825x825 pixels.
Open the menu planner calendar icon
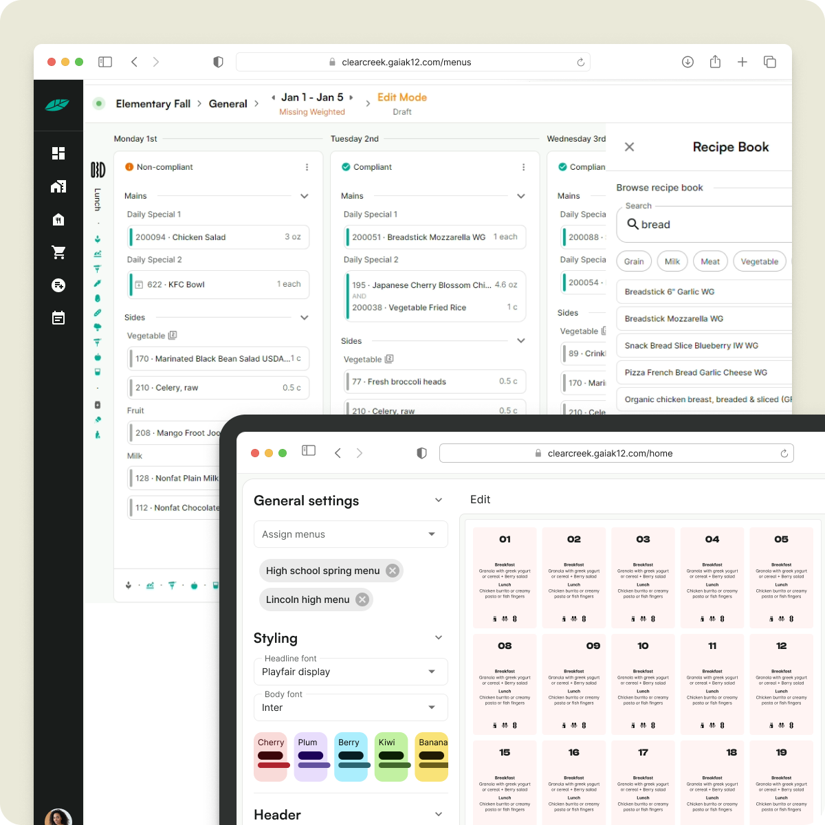coord(58,318)
